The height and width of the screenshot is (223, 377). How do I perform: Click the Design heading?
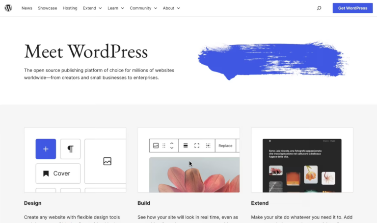(33, 203)
